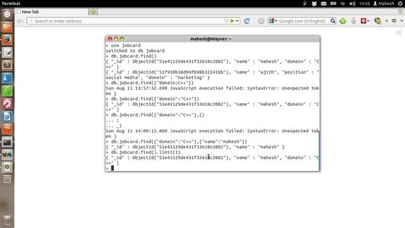This screenshot has height=228, width=405.
Task: Click the line containing "name":"mahesh" query
Action: point(177,142)
